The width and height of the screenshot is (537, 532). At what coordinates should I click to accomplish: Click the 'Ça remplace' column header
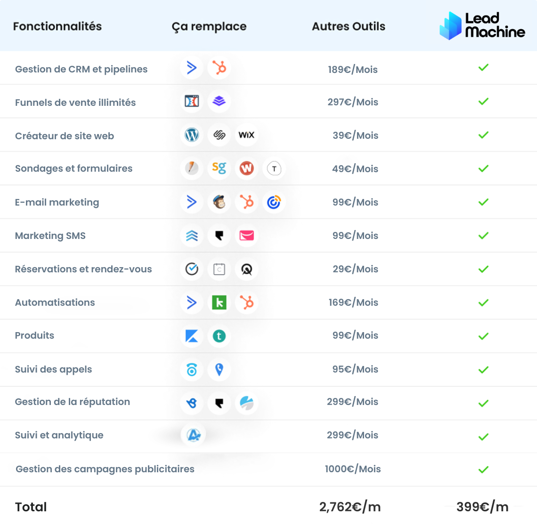pyautogui.click(x=209, y=27)
